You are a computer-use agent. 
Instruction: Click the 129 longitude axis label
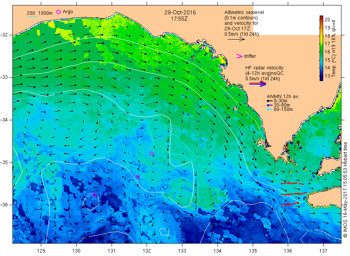[x=41, y=251]
